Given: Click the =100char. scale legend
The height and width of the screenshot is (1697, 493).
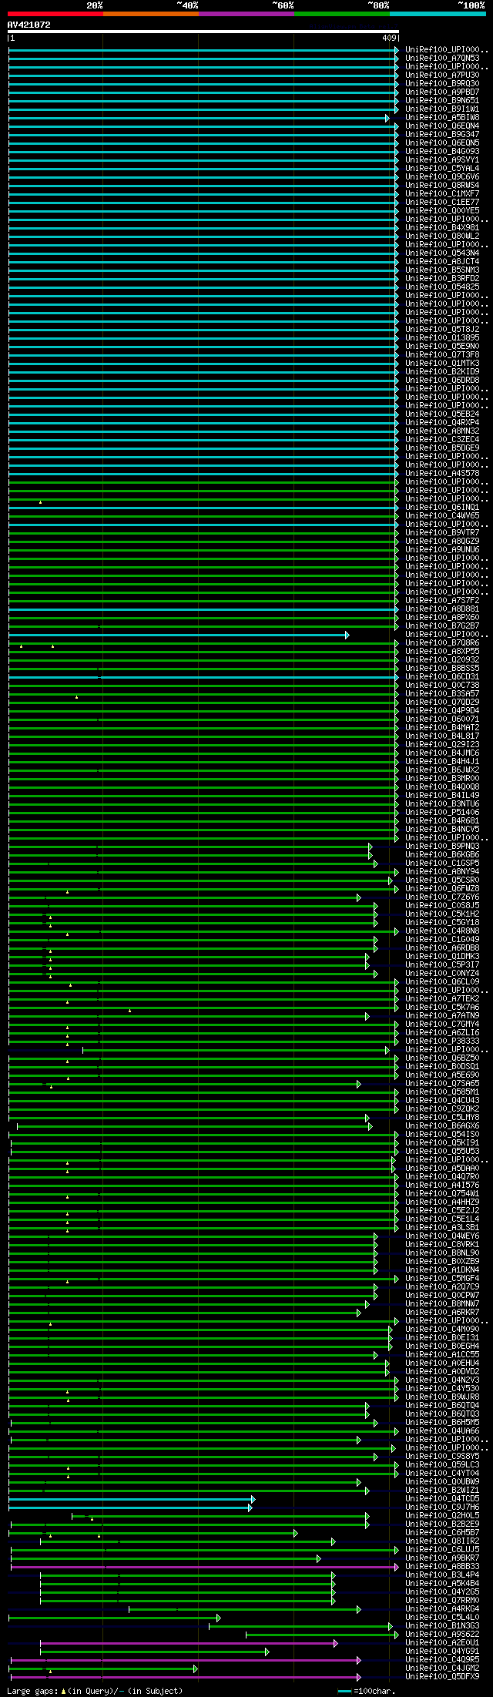Looking at the screenshot, I should tap(367, 1691).
